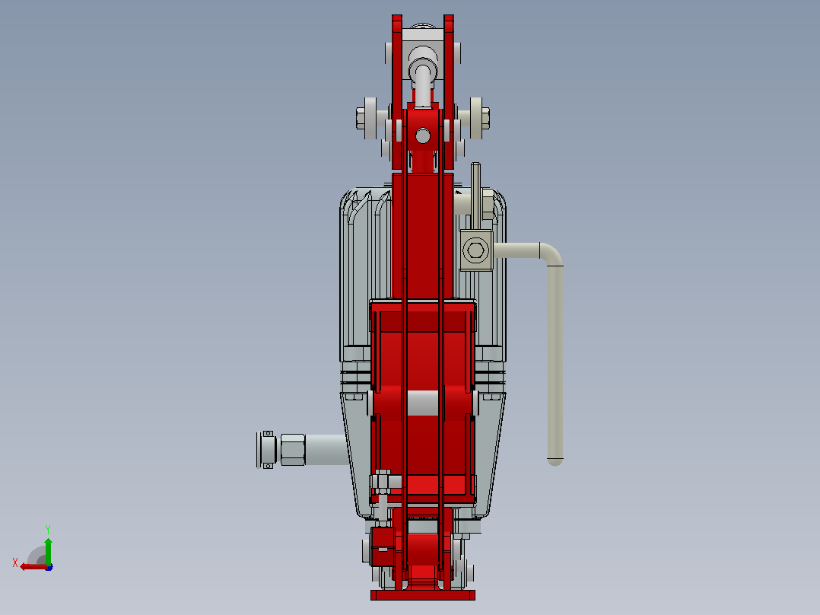Select the thin vertical pin above the square block

click(x=475, y=196)
